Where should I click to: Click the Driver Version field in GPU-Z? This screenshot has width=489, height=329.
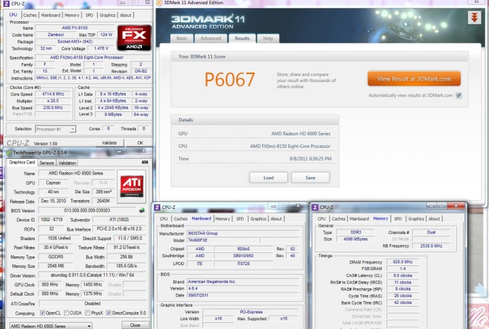coord(92,275)
